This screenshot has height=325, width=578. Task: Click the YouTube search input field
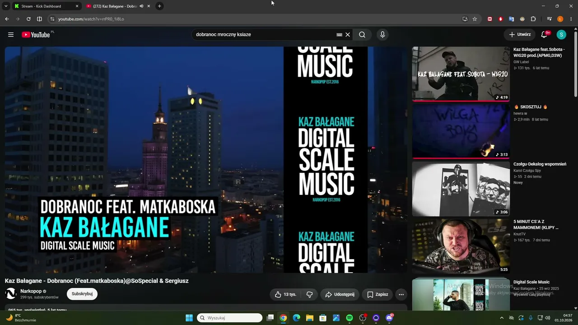coord(266,35)
